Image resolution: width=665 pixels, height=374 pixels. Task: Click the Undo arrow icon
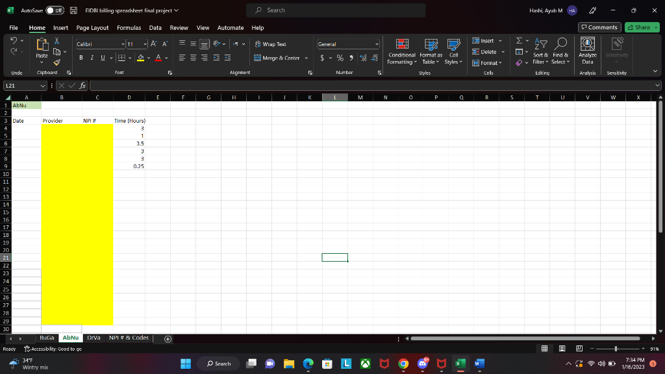(x=14, y=41)
